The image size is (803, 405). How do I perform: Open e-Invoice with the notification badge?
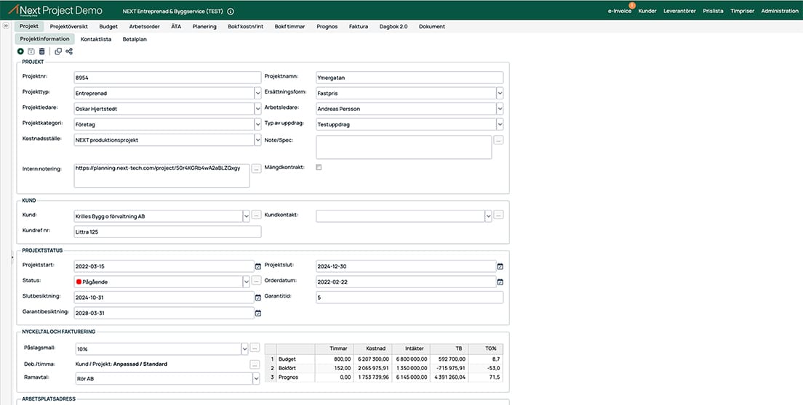click(619, 11)
